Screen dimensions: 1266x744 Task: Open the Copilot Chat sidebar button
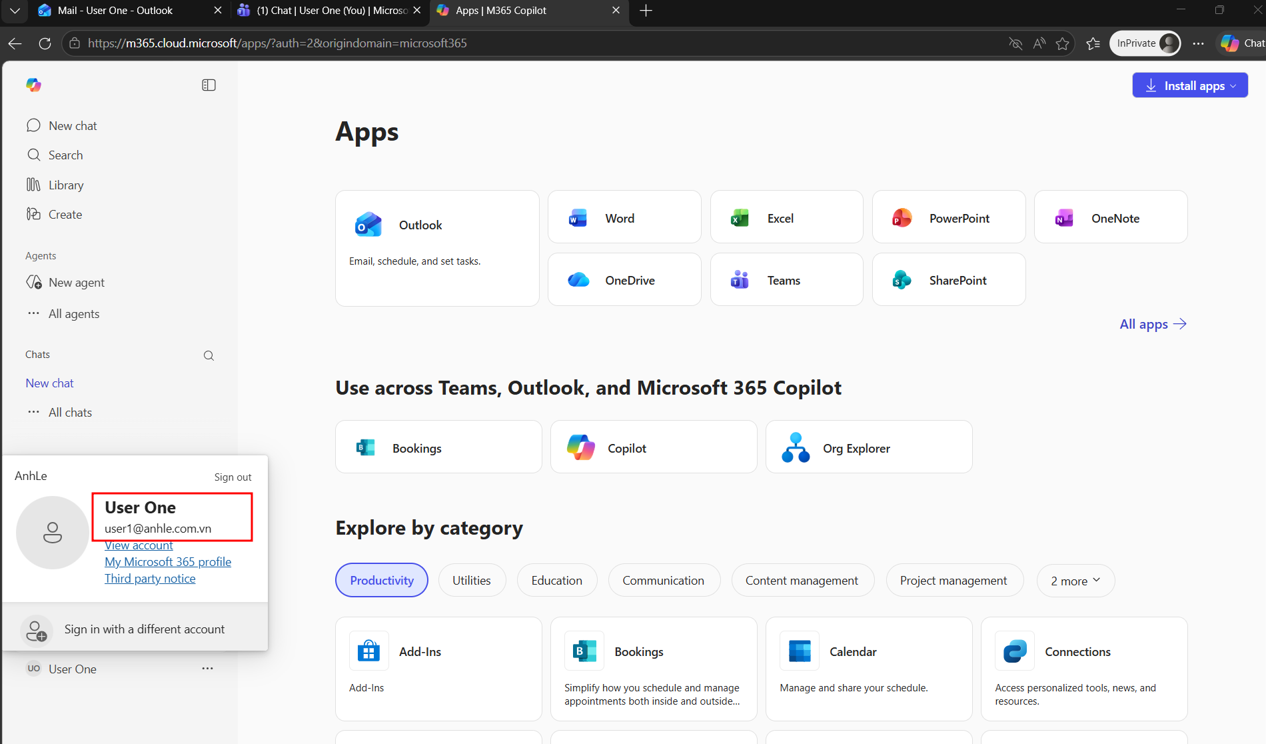click(1242, 43)
